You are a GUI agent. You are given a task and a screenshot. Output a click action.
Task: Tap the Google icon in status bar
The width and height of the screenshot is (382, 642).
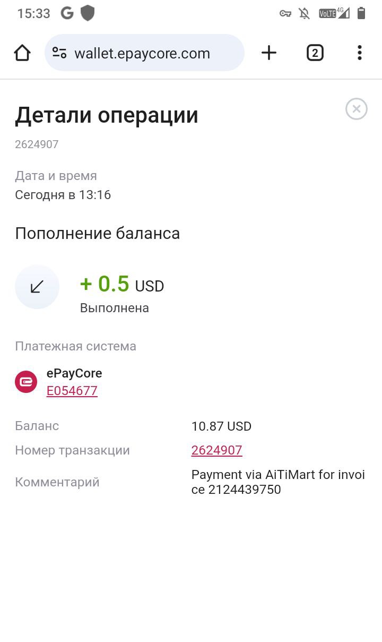click(67, 13)
